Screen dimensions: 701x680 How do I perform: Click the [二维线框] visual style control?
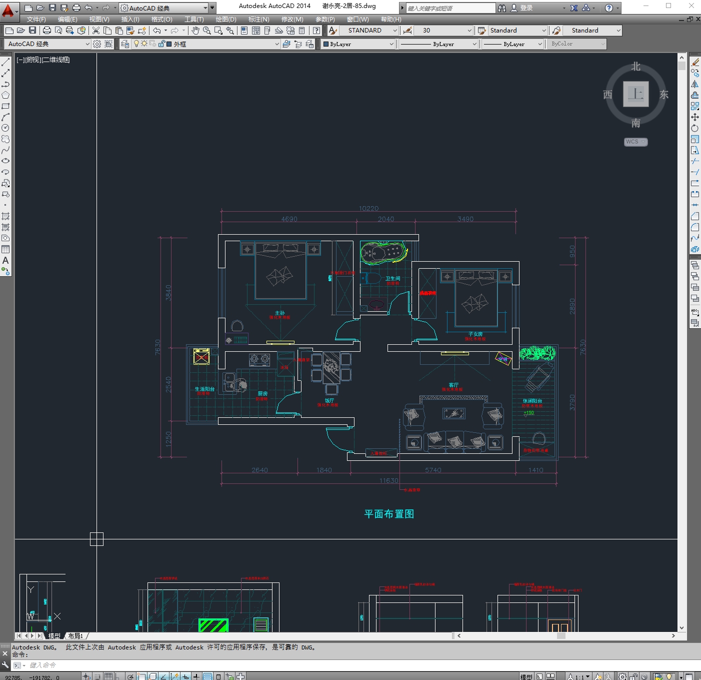click(x=56, y=60)
